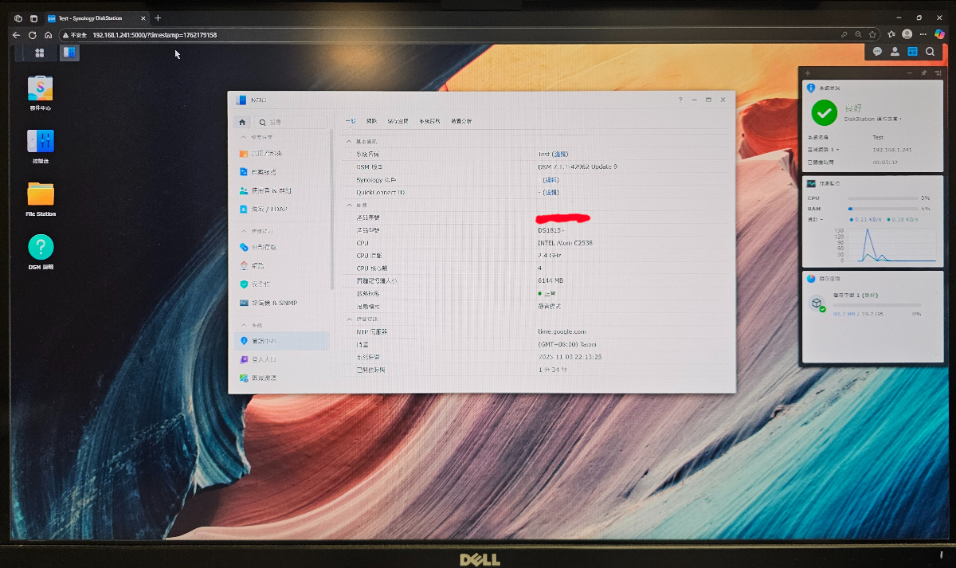Open the notifications speech bubble icon
The image size is (956, 568).
pyautogui.click(x=877, y=52)
